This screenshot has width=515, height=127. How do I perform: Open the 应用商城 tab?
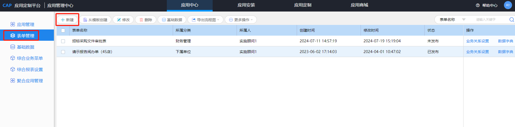359,5
